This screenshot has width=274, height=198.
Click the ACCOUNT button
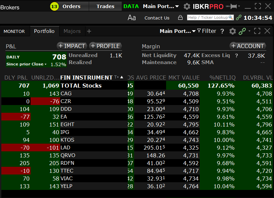248,46
